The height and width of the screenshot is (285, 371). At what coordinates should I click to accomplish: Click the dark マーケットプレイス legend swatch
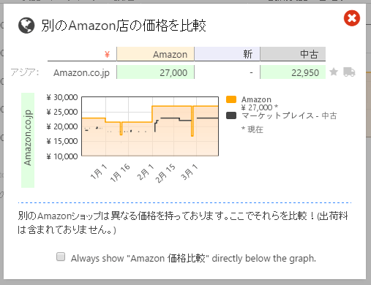tap(231, 115)
